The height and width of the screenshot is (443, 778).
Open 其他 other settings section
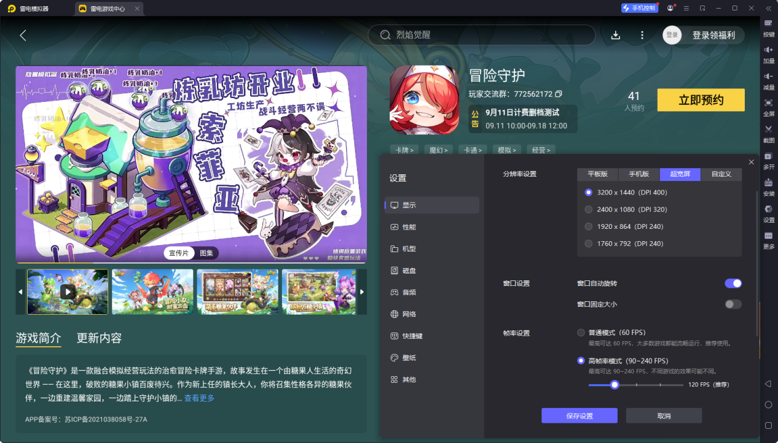(432, 380)
